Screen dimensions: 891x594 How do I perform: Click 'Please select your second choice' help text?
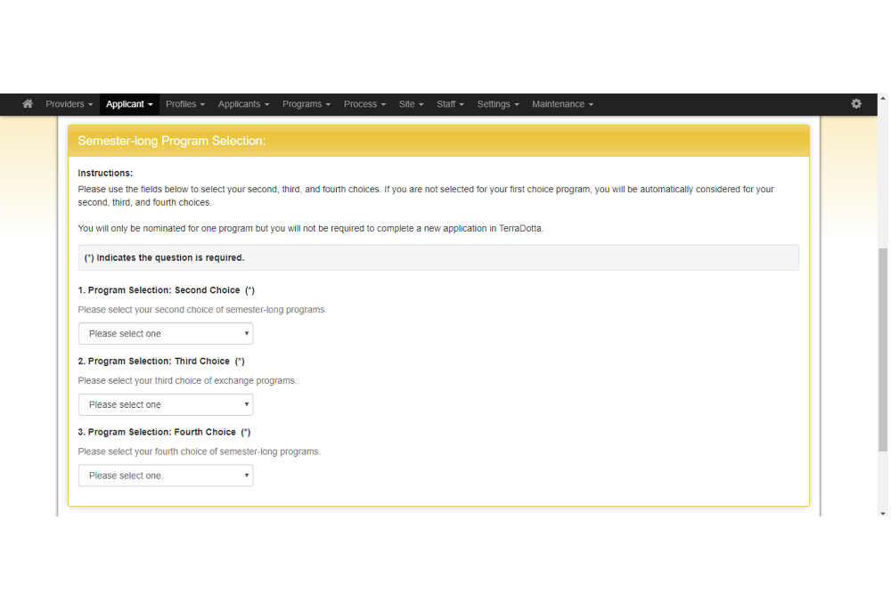tap(201, 310)
